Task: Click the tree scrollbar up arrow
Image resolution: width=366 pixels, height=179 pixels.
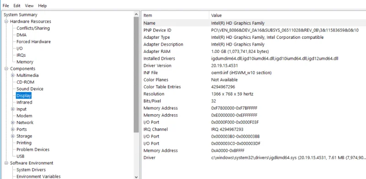Action: coord(136,14)
